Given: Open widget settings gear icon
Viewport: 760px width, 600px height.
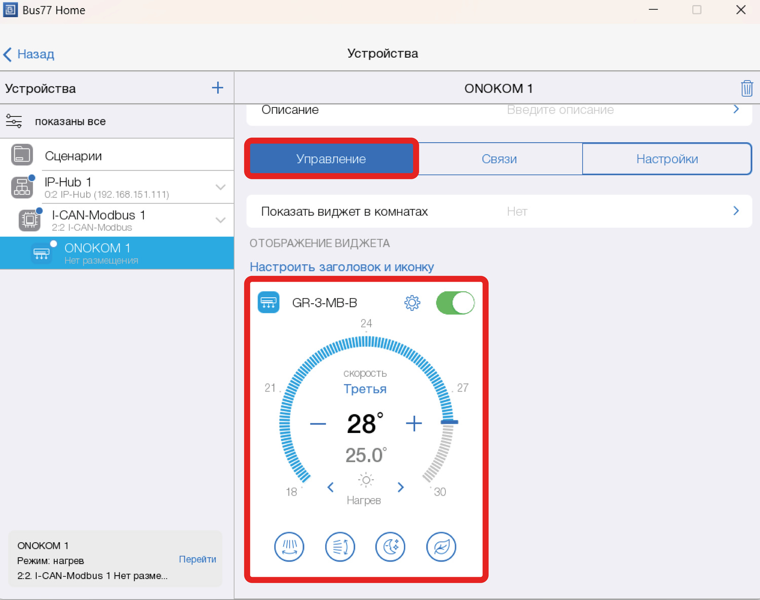Looking at the screenshot, I should pyautogui.click(x=412, y=303).
